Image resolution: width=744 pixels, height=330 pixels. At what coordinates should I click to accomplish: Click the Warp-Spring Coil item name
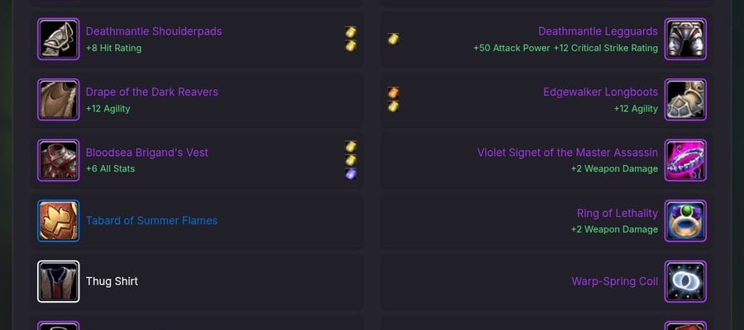pos(615,281)
